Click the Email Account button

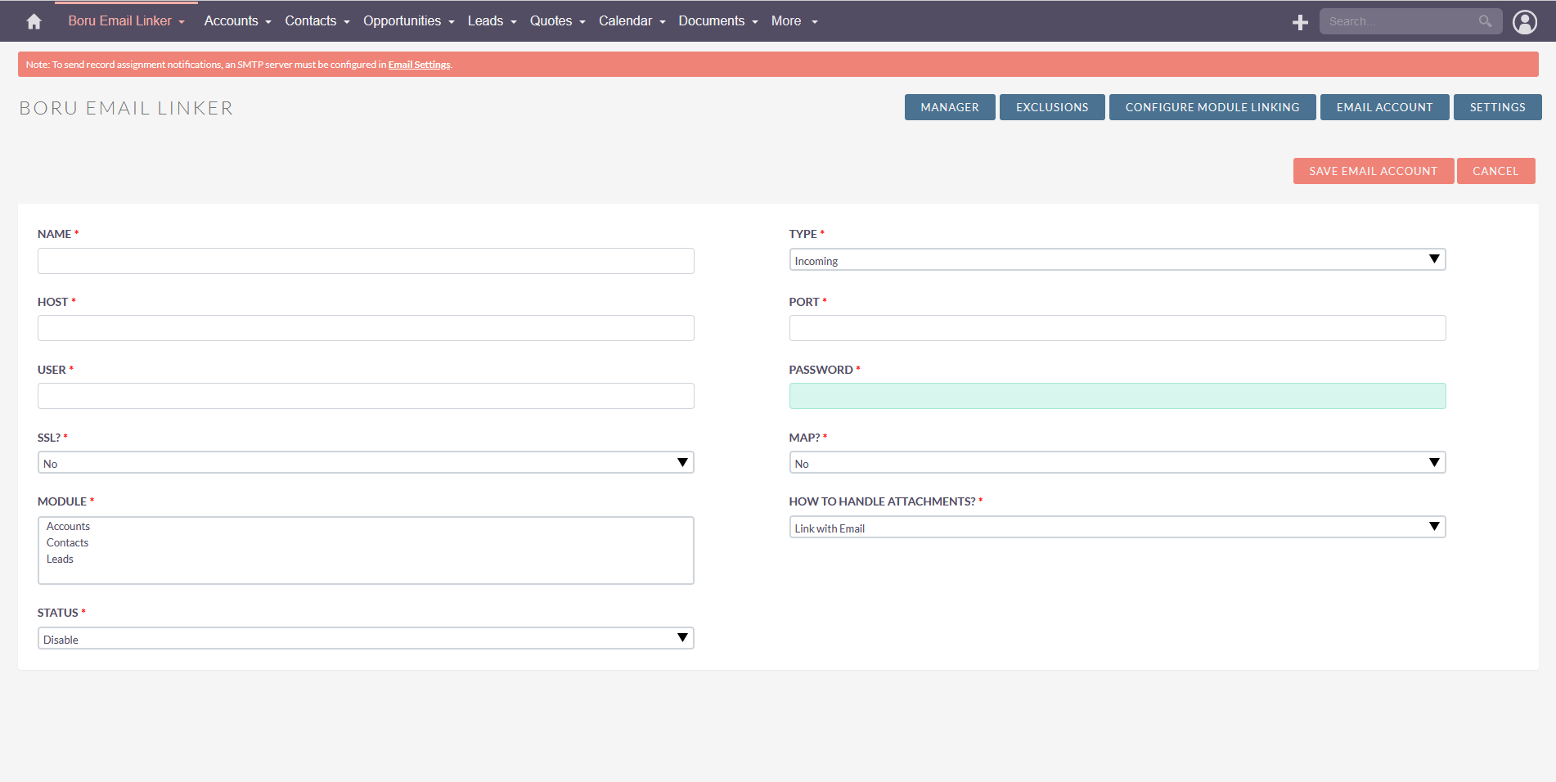(x=1384, y=107)
